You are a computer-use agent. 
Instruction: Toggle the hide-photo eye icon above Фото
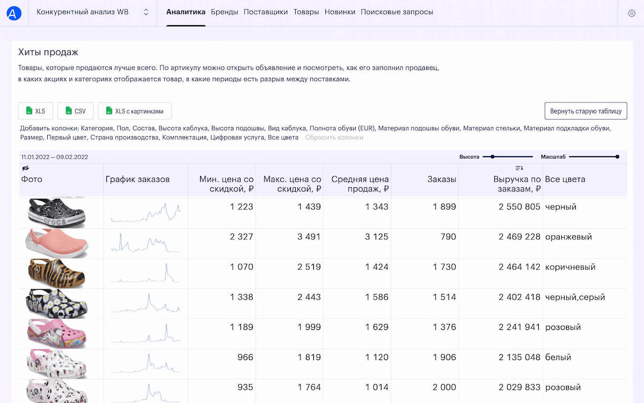click(25, 168)
